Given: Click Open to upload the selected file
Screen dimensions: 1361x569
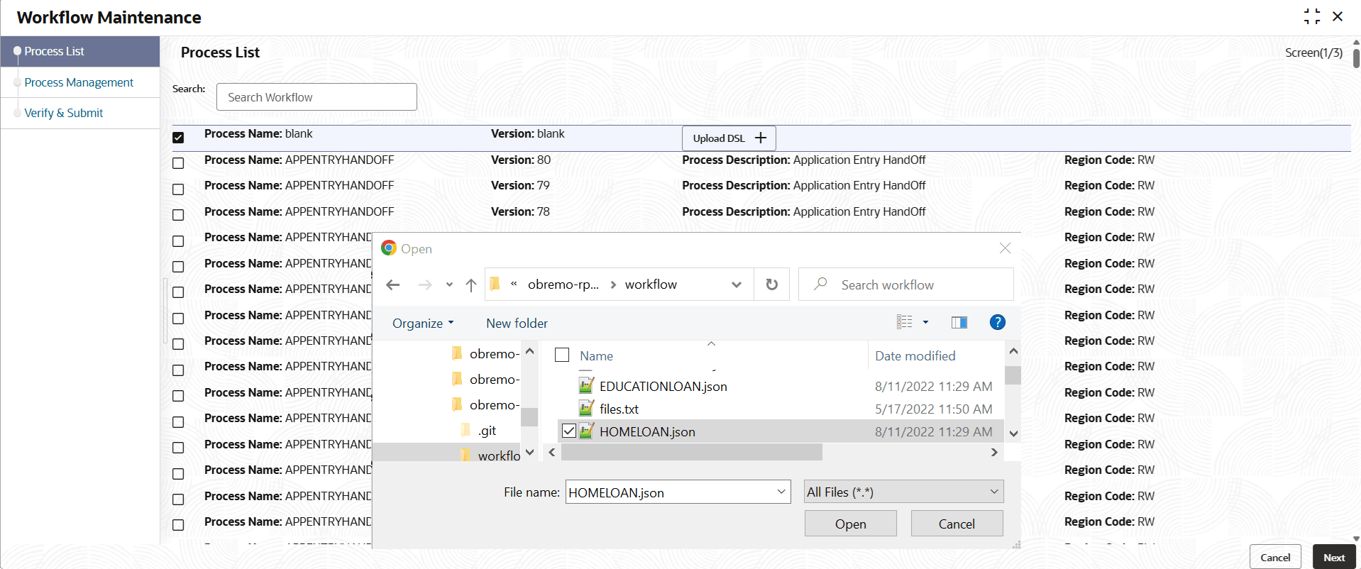Looking at the screenshot, I should coord(850,524).
